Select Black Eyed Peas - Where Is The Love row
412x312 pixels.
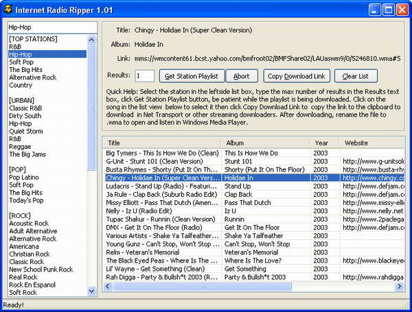(x=253, y=261)
